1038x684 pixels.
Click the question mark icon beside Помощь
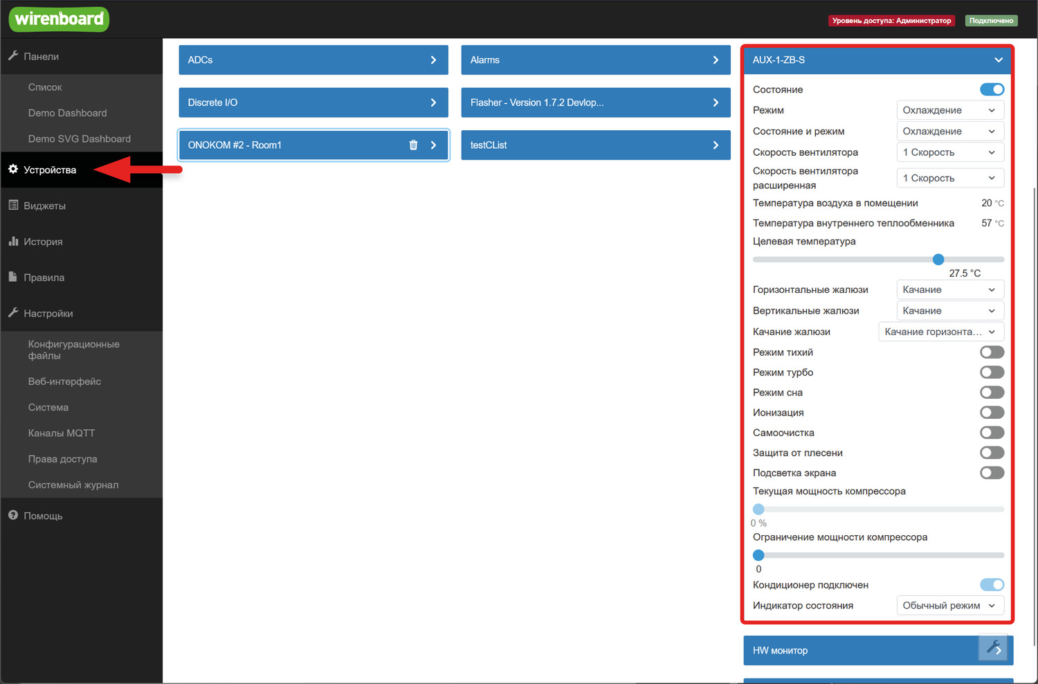coord(13,516)
